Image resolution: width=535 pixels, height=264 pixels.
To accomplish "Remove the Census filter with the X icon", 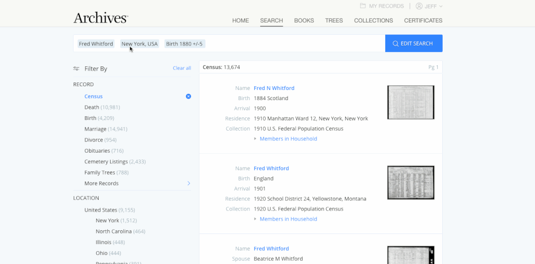I will (x=188, y=96).
